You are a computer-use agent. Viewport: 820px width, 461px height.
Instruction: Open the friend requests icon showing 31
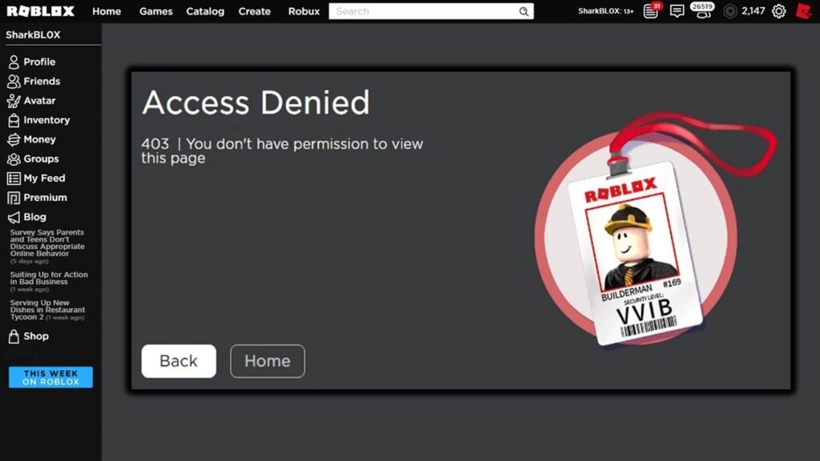[650, 12]
